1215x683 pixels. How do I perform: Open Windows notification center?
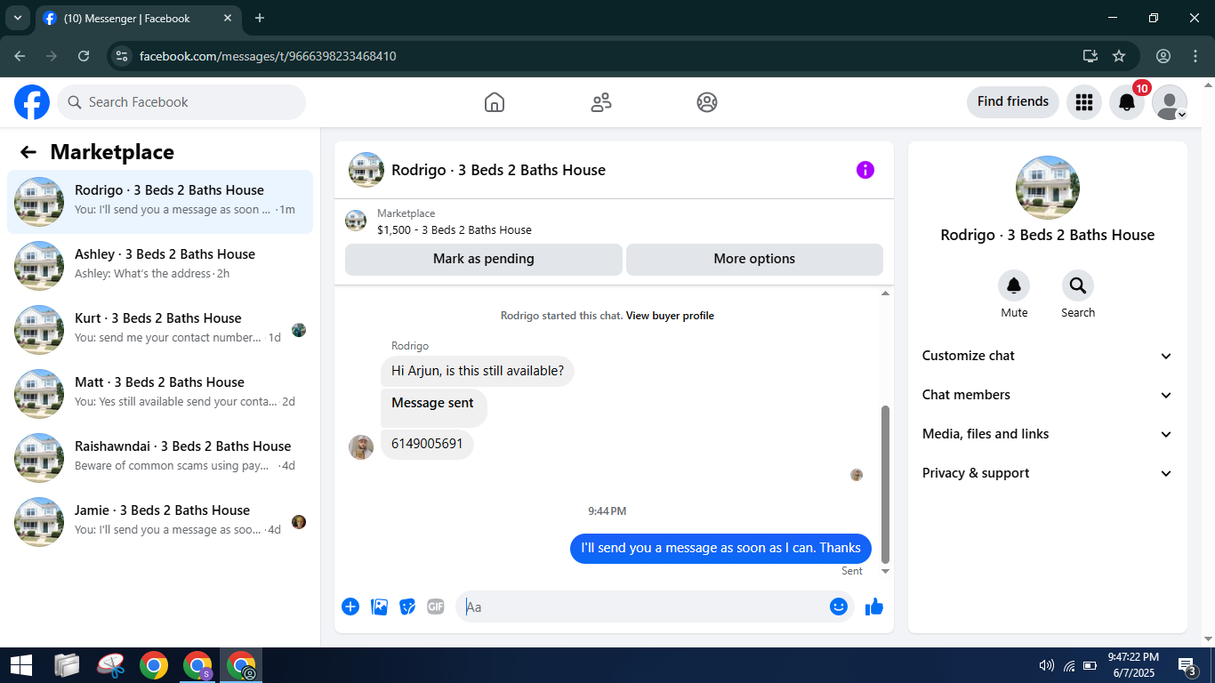[1187, 665]
